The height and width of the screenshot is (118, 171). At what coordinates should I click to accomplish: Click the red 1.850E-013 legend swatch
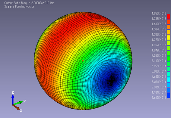click(x=168, y=16)
